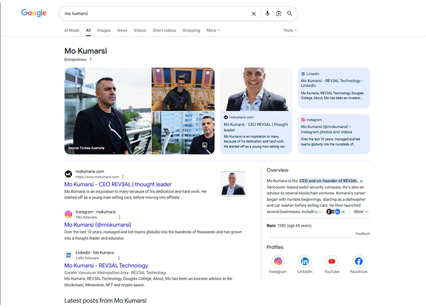This screenshot has height=308, width=426.
Task: Start voice search with the microphone icon
Action: tap(267, 14)
